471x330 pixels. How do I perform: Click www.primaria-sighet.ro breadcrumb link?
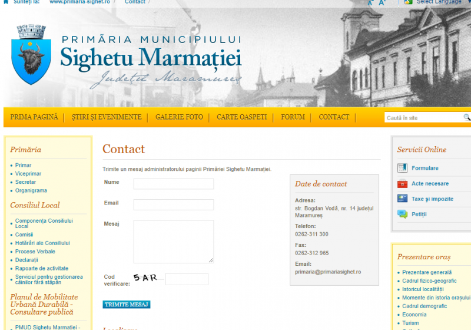(79, 2)
